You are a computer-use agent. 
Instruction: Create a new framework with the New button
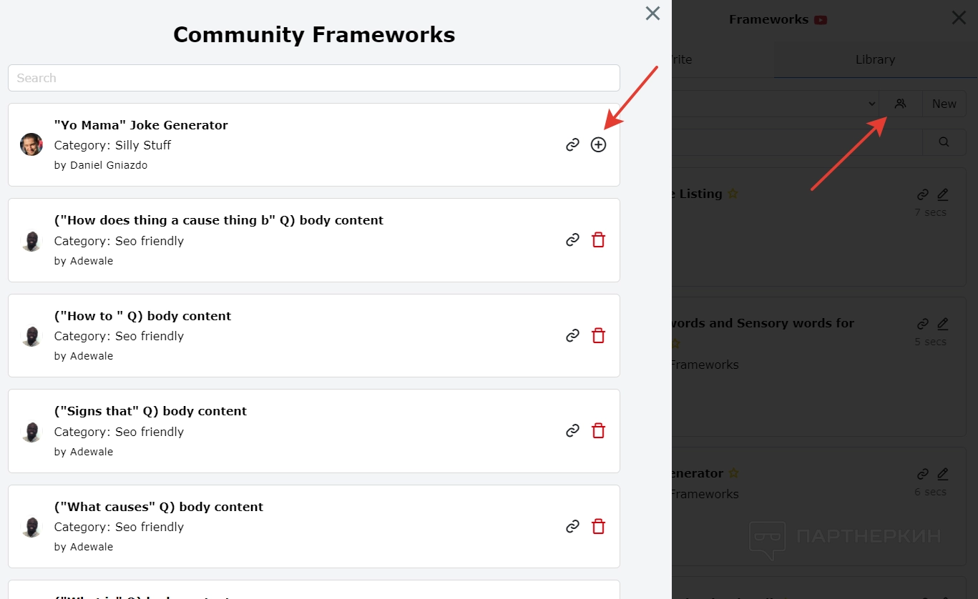944,104
